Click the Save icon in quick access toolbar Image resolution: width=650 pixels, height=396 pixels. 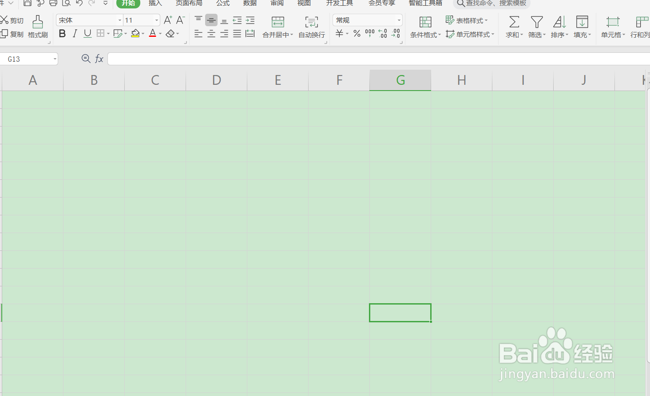pyautogui.click(x=28, y=3)
